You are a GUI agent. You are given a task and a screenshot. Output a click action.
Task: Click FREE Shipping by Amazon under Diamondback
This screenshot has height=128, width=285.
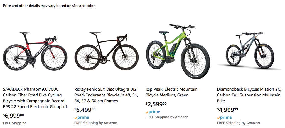point(238,123)
